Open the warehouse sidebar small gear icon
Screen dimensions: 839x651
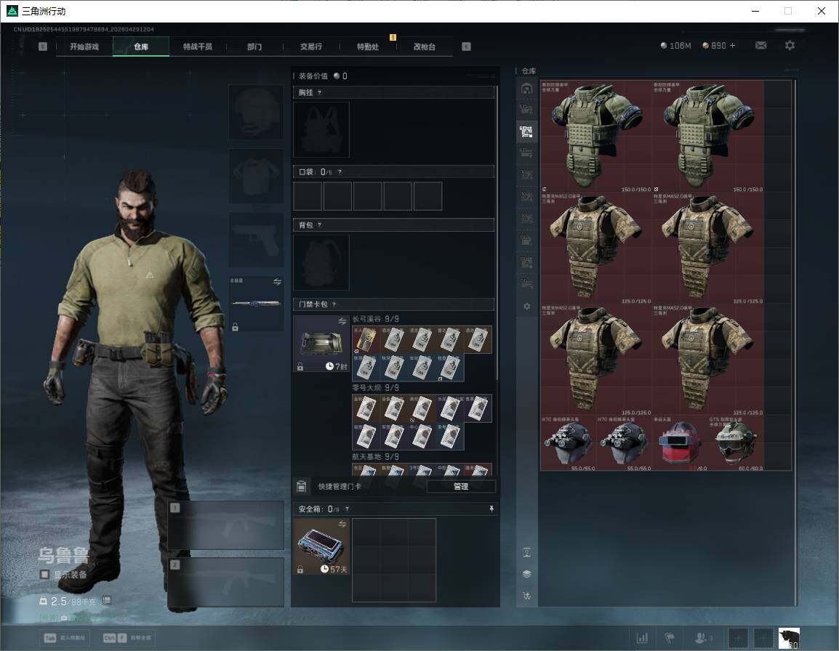click(526, 306)
